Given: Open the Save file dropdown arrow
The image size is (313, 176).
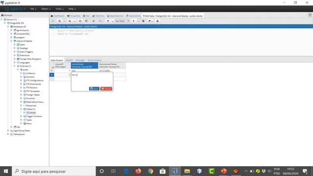Looking at the screenshot, I should tap(64, 21).
